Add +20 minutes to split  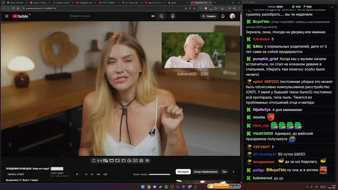tap(105, 174)
